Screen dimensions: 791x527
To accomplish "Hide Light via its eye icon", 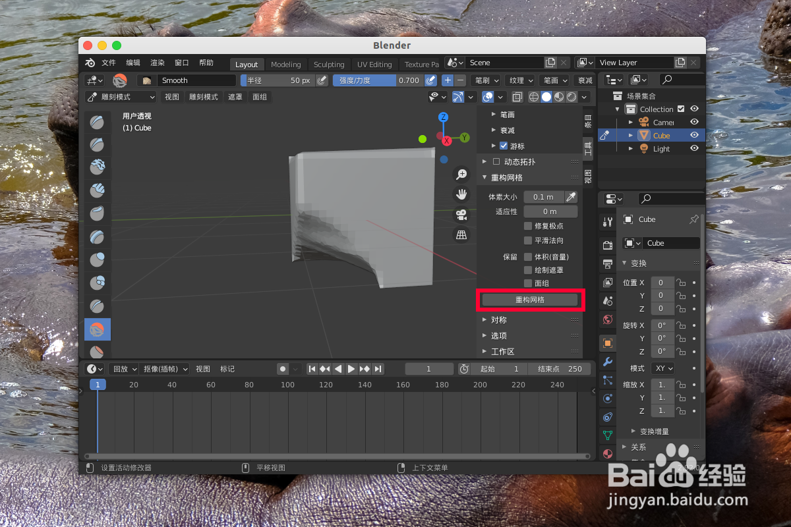I will pyautogui.click(x=694, y=148).
